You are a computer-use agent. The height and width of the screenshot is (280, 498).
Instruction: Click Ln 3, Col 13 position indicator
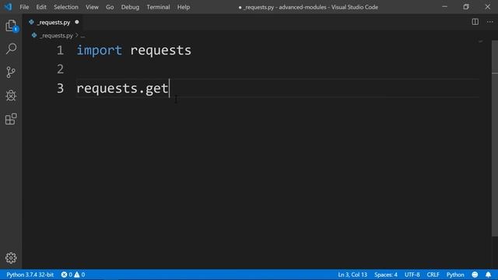[x=352, y=275]
